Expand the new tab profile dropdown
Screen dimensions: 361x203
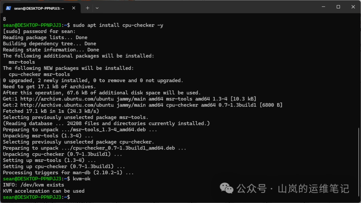[x=97, y=8]
